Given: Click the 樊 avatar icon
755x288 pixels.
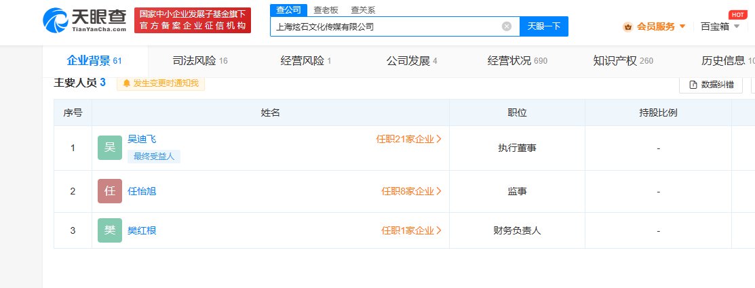Looking at the screenshot, I should (x=110, y=230).
